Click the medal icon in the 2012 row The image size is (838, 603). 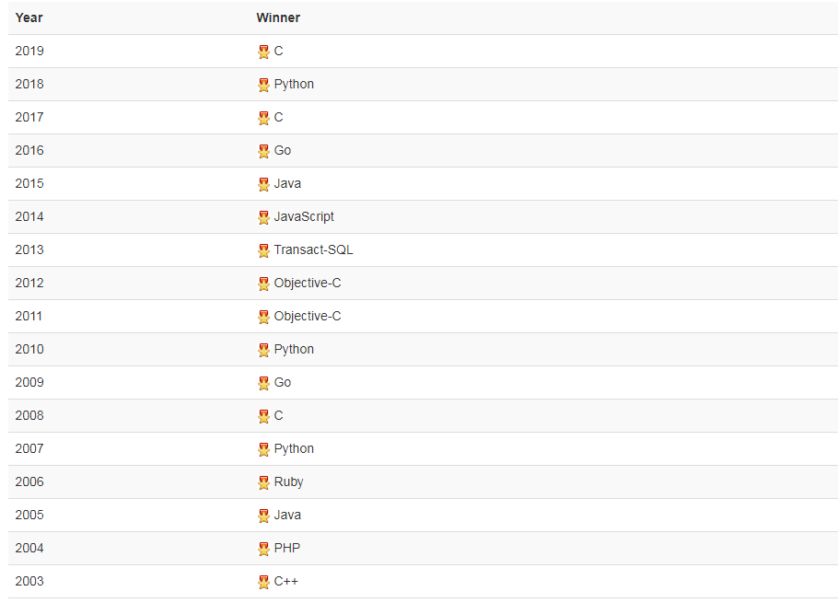263,284
